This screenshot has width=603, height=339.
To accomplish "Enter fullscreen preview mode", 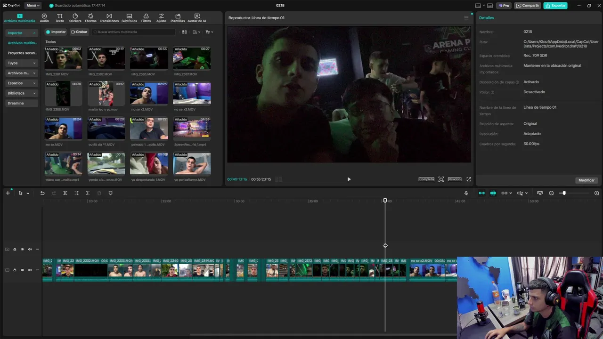I will [x=469, y=179].
